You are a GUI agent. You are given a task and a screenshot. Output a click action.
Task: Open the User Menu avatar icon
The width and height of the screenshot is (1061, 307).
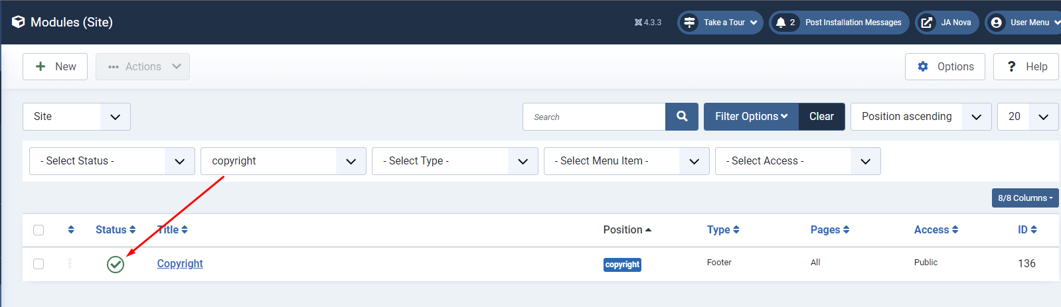click(996, 23)
